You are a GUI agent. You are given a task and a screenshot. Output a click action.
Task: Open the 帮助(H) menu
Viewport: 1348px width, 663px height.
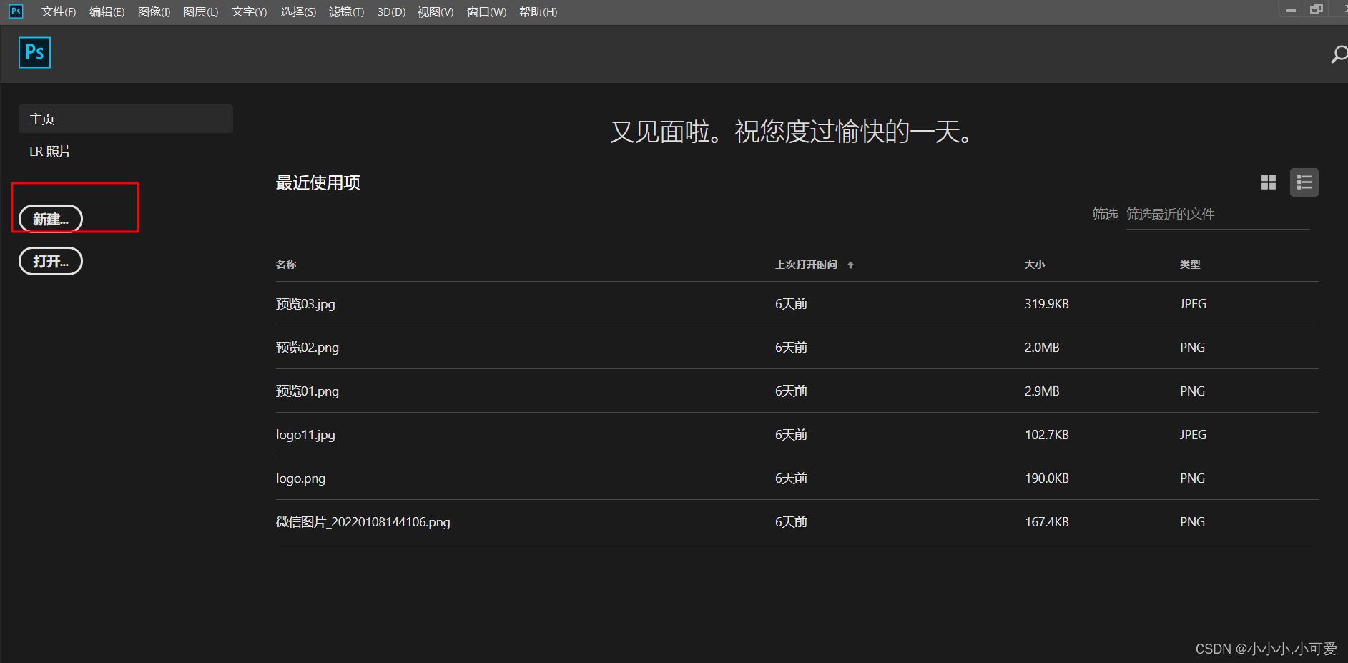[538, 12]
